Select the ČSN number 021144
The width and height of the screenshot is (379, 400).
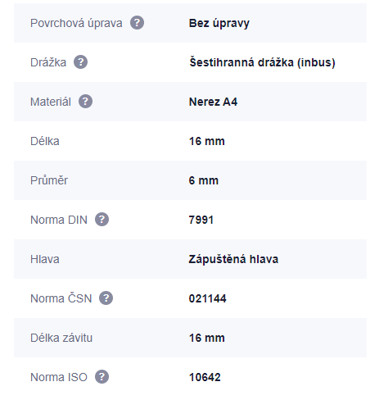[x=207, y=298]
